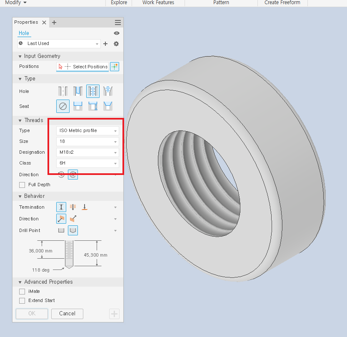Enable Full Depth checkbox
This screenshot has height=337, width=347.
point(22,185)
